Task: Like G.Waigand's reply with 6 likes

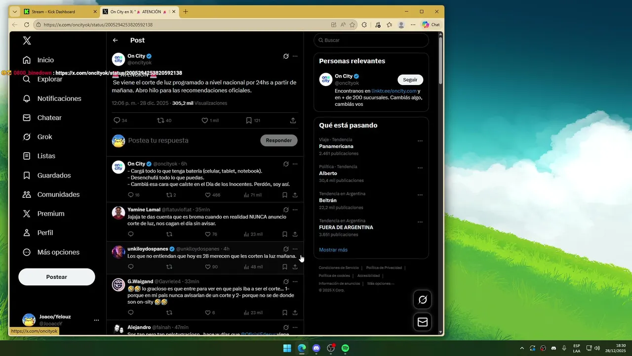Action: tap(208, 312)
